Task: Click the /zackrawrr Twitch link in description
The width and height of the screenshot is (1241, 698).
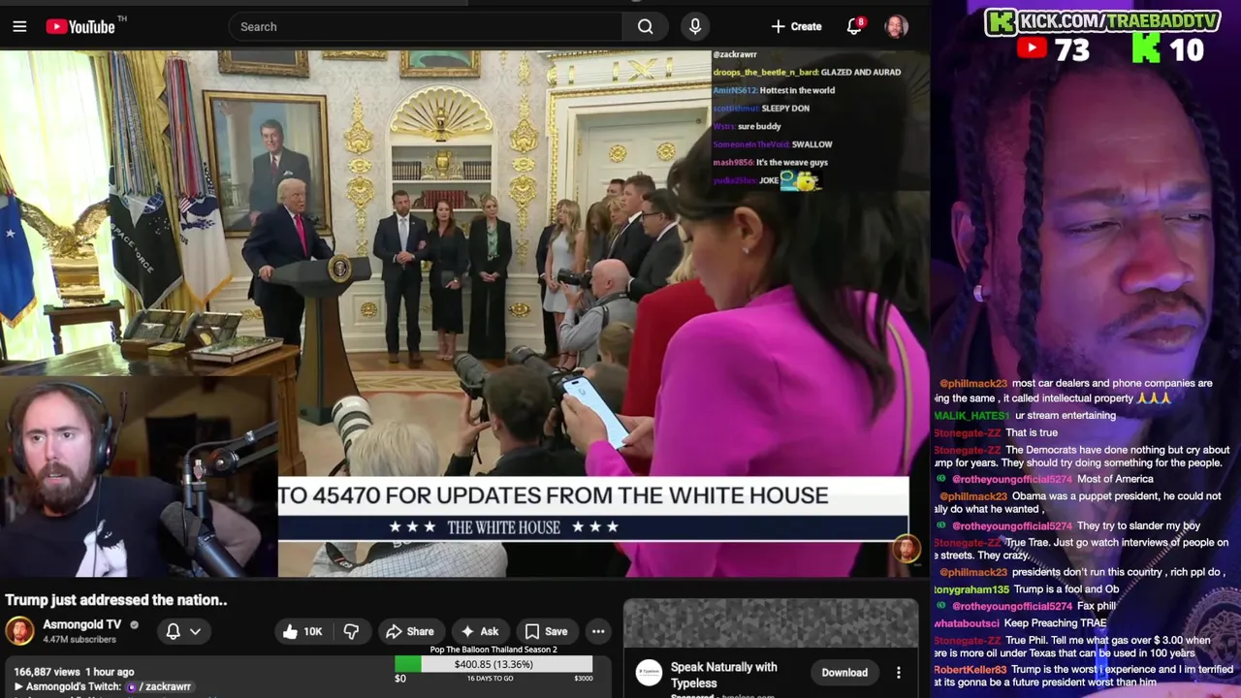Action: click(166, 686)
